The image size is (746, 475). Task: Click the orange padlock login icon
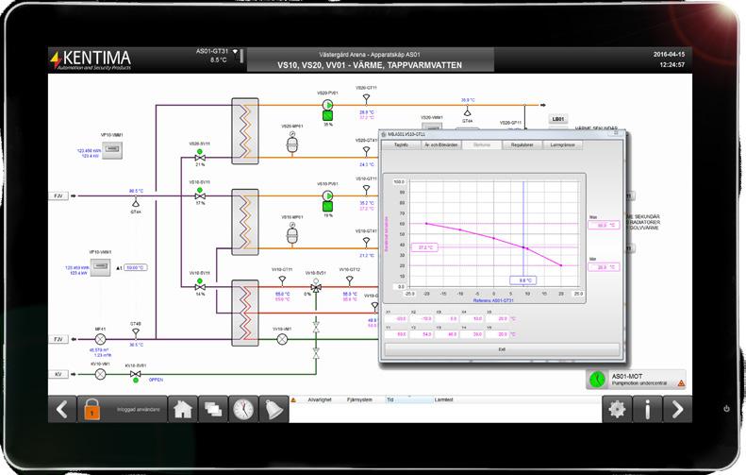[x=91, y=409]
